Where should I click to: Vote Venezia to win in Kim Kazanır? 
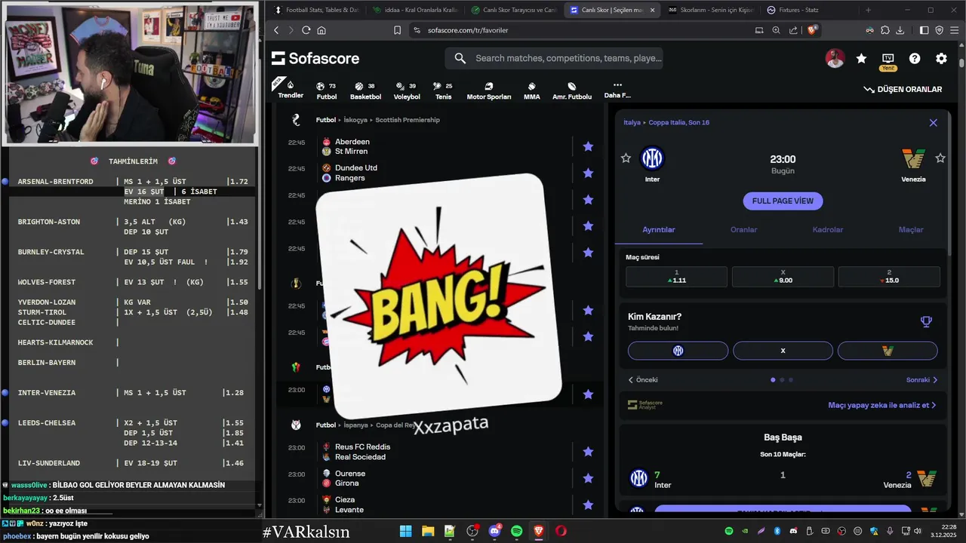click(x=888, y=351)
